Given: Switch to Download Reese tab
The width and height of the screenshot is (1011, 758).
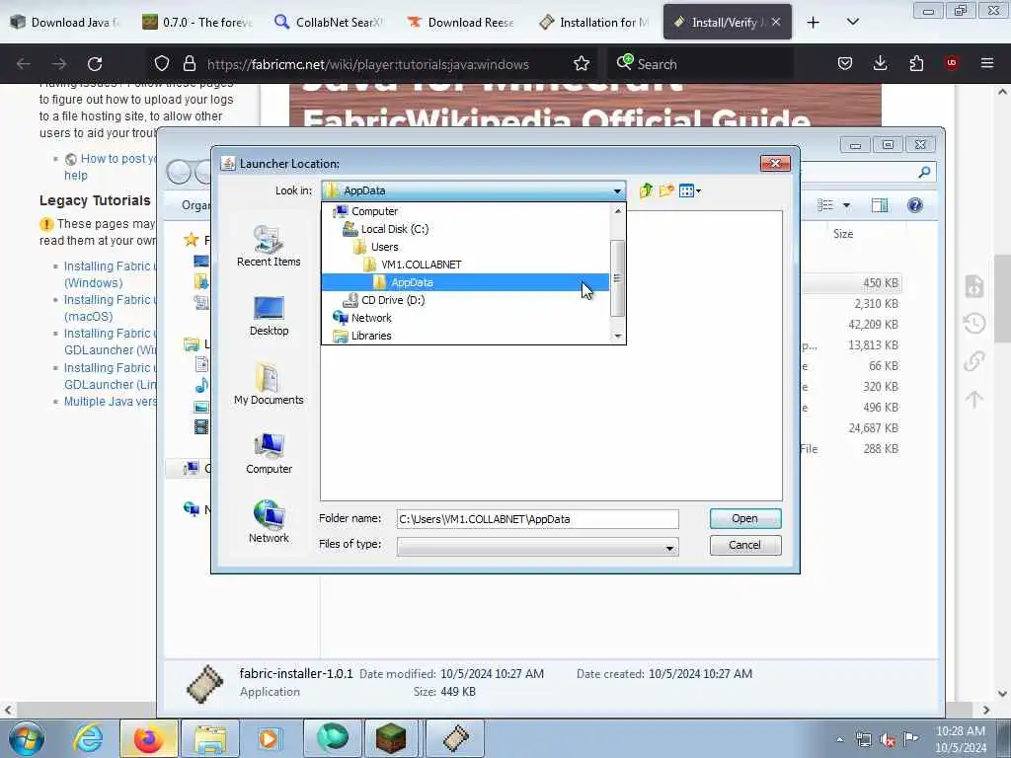Looking at the screenshot, I should [x=461, y=22].
